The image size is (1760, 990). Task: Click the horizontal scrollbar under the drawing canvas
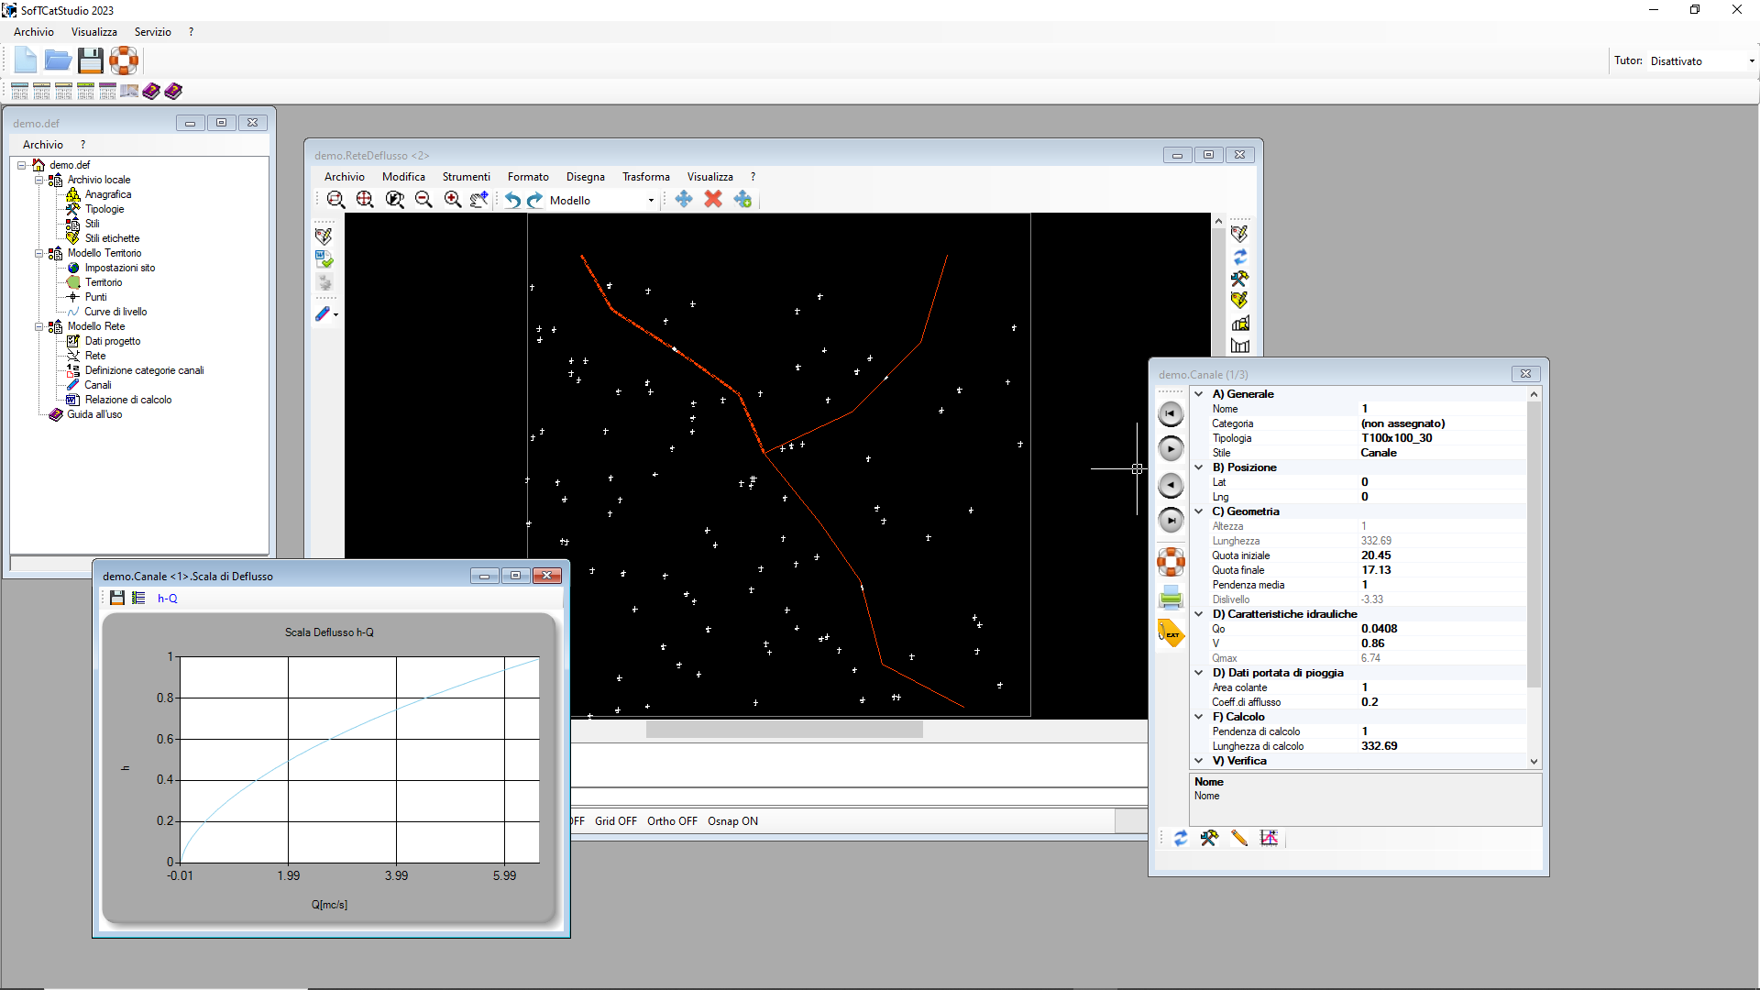click(785, 730)
